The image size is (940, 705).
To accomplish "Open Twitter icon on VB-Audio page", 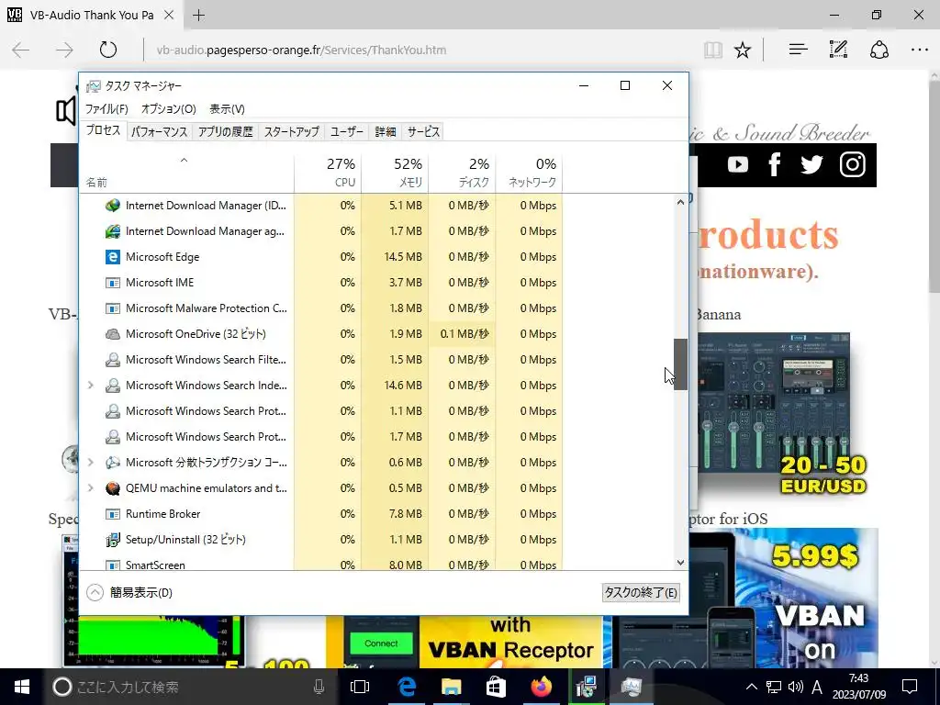I will click(811, 164).
